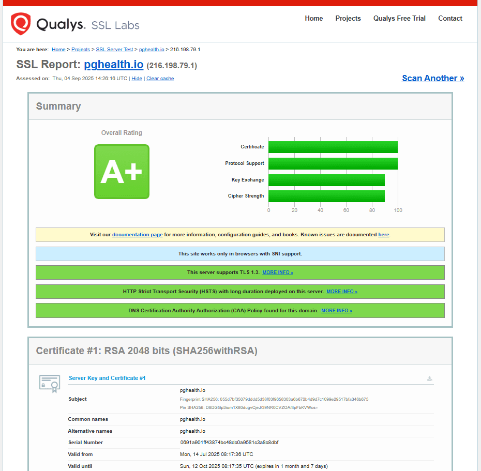Open the documentation page link
Image resolution: width=481 pixels, height=471 pixels.
point(138,235)
